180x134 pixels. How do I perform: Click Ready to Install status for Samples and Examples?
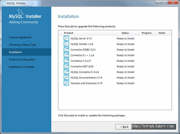click(x=125, y=83)
